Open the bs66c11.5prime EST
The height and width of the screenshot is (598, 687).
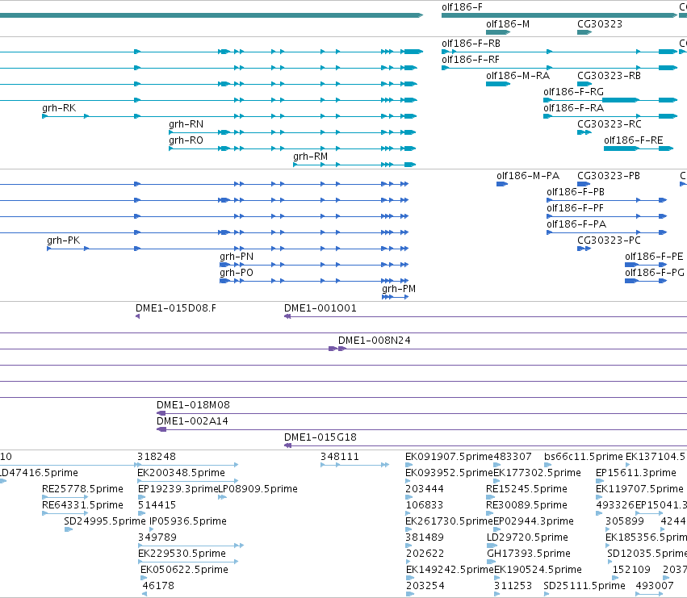pyautogui.click(x=547, y=465)
